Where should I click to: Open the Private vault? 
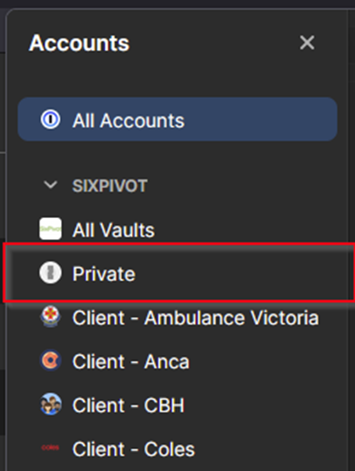[104, 274]
